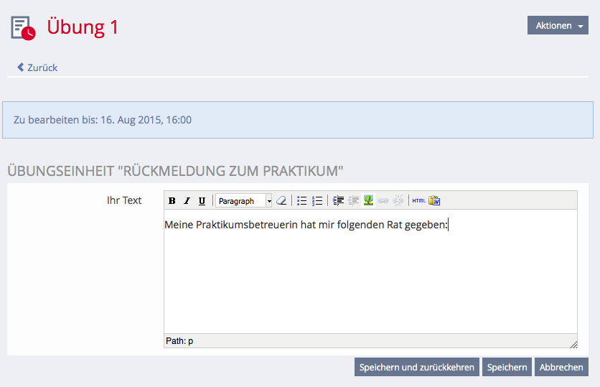This screenshot has height=387, width=600.
Task: Click the increase indent icon
Action: click(338, 200)
